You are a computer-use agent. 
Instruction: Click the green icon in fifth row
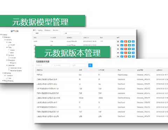tap(129, 57)
